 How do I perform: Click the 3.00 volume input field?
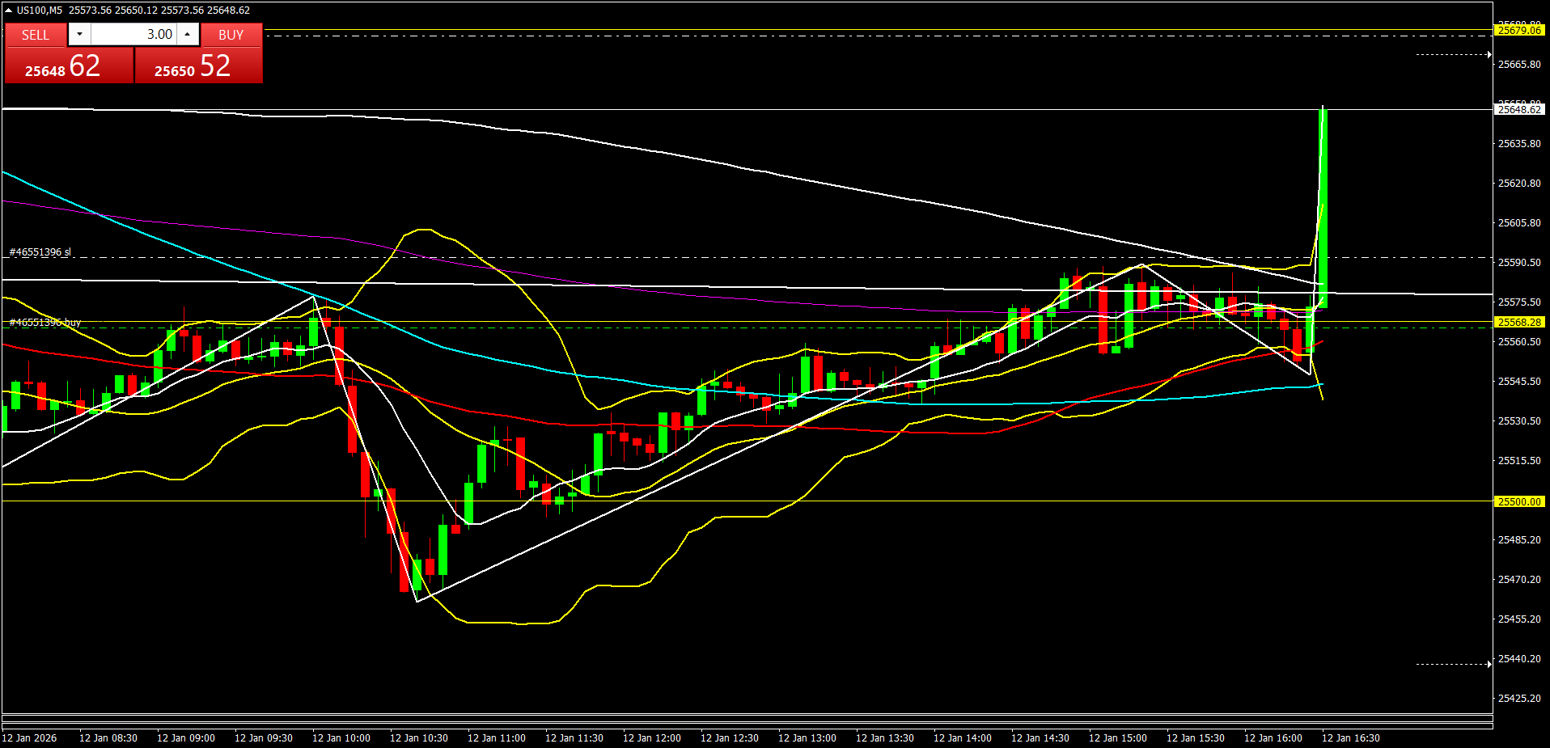coord(133,34)
